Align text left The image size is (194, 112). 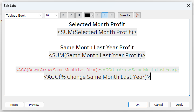pos(98,15)
